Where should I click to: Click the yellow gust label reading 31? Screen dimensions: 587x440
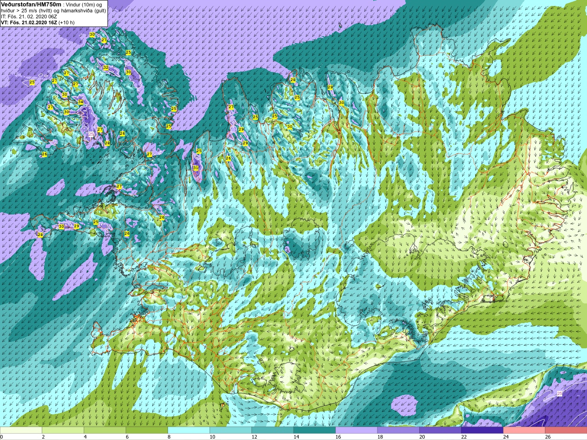pos(196,168)
